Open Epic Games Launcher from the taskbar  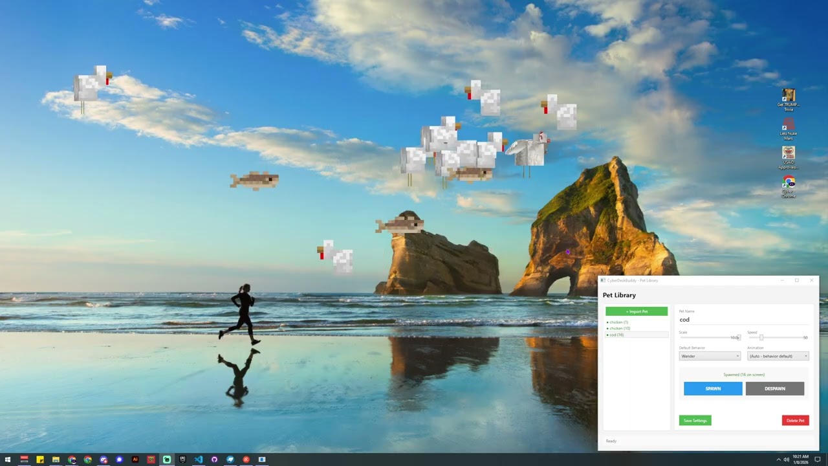182,460
